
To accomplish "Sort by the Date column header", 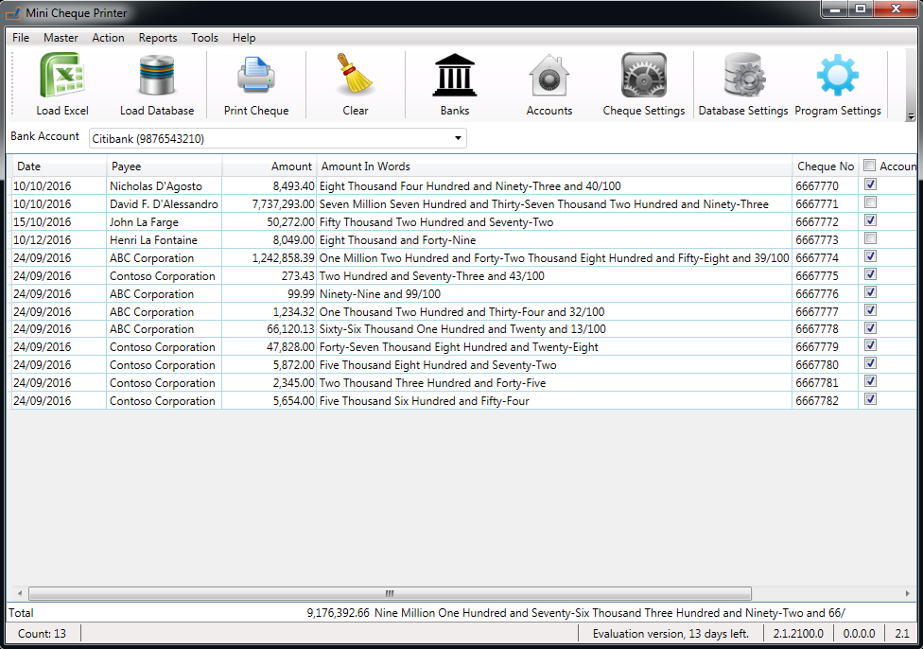I will tap(59, 167).
